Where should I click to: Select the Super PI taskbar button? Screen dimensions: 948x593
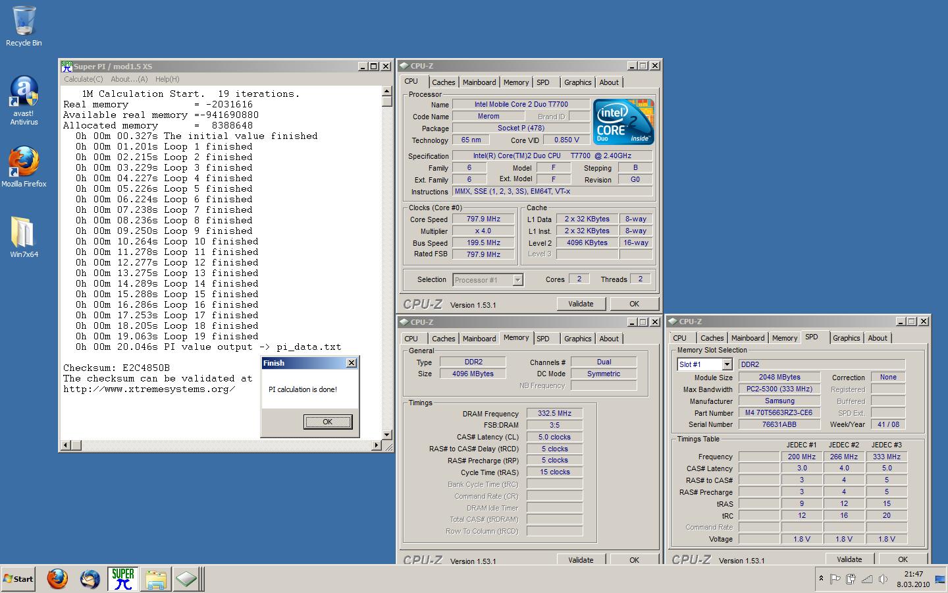coord(123,579)
